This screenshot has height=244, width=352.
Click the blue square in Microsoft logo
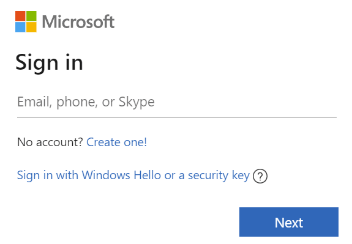[20, 27]
